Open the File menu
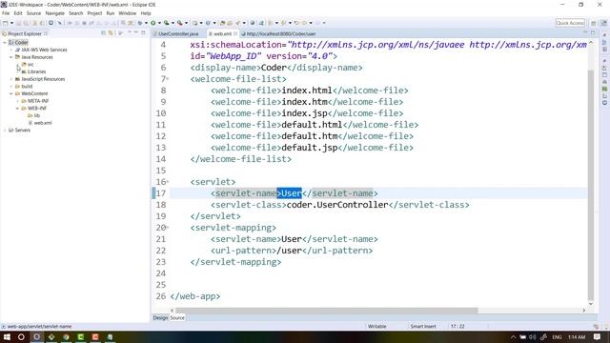 (x=6, y=13)
